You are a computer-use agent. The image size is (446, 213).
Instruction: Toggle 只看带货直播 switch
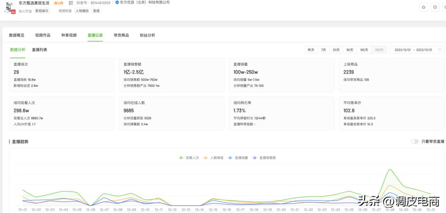pyautogui.click(x=415, y=141)
